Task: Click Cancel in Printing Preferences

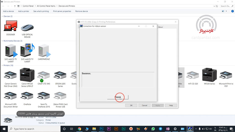Action: (x=145, y=105)
